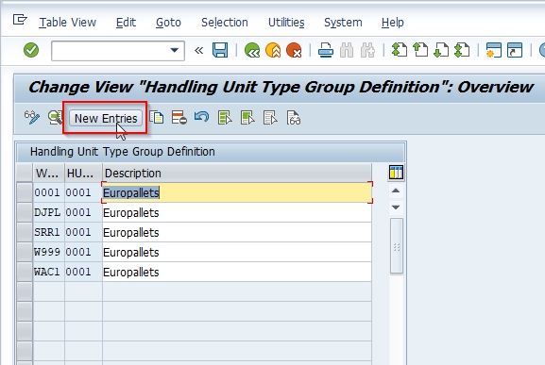Open the Utilities menu

pyautogui.click(x=286, y=23)
